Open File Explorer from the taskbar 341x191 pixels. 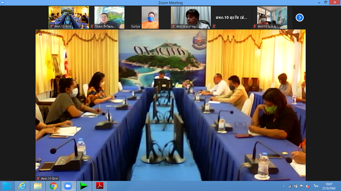click(38, 186)
